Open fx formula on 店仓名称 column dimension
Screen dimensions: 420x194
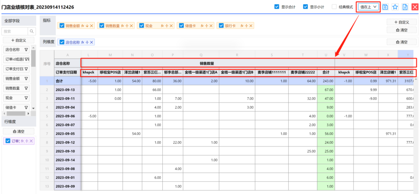pos(83,42)
